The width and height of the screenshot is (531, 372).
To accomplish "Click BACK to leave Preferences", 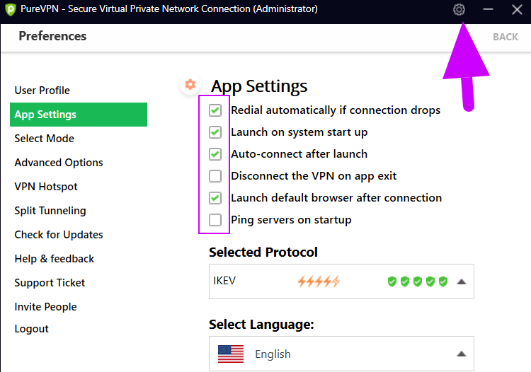I will (506, 37).
